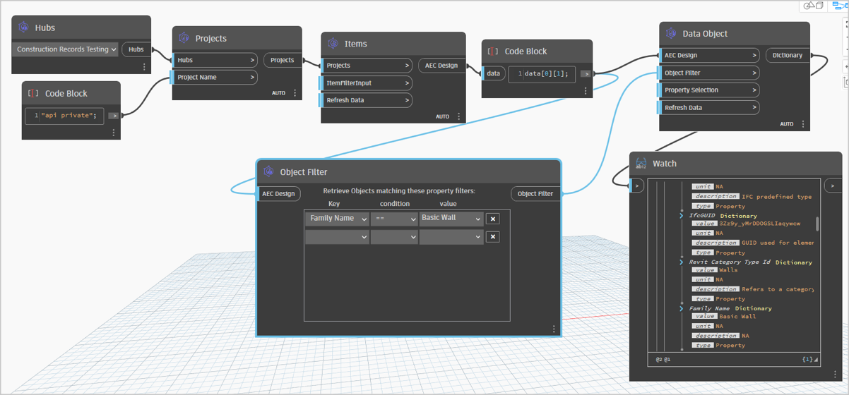
Task: Click the Object Filter input port on Data Object
Action: pyautogui.click(x=710, y=73)
